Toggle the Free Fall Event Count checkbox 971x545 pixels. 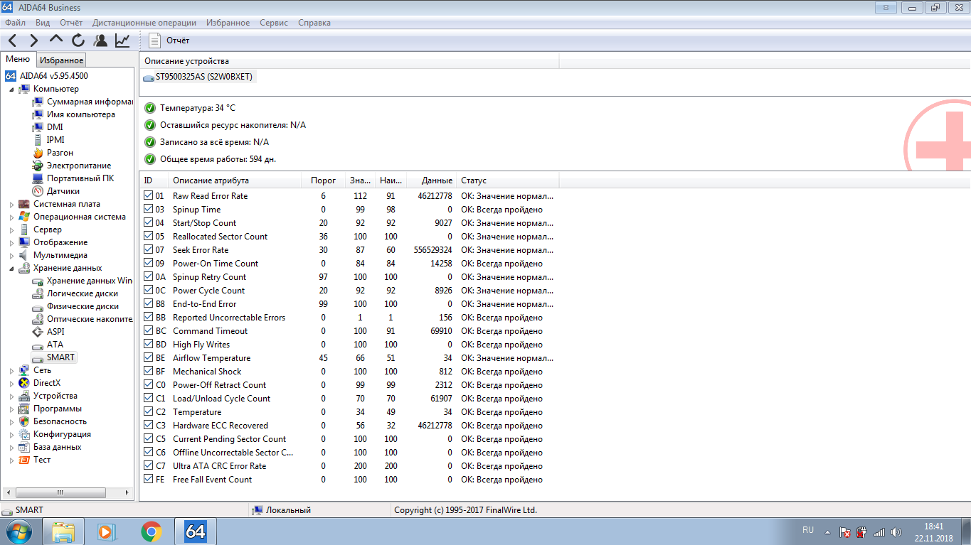click(x=148, y=480)
